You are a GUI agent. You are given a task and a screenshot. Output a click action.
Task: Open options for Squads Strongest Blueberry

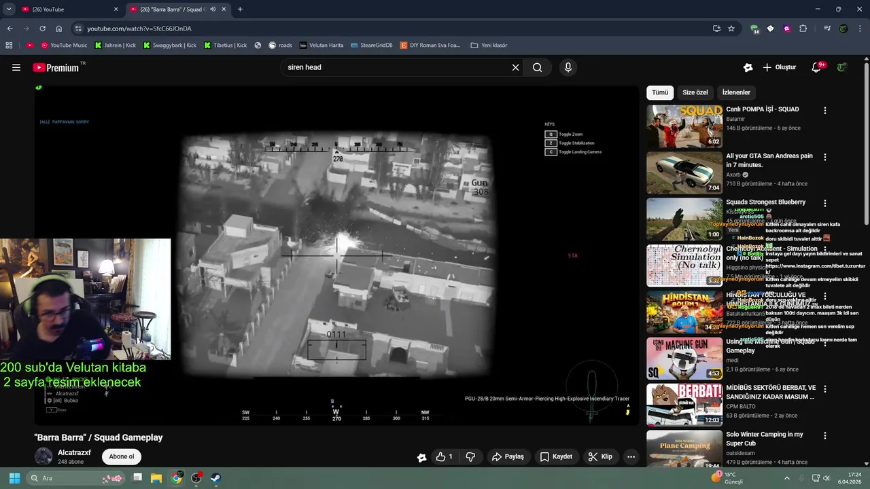point(825,203)
